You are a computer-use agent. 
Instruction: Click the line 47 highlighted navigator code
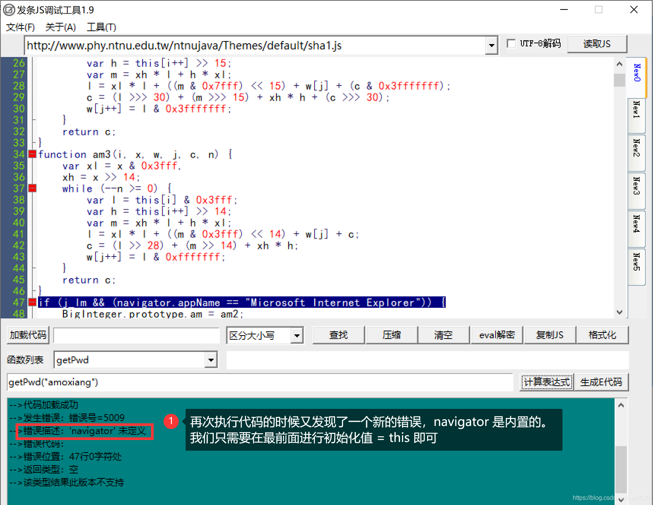pos(242,302)
